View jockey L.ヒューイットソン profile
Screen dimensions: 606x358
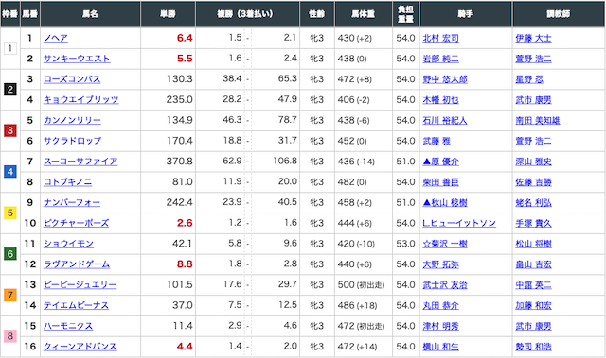(x=459, y=223)
